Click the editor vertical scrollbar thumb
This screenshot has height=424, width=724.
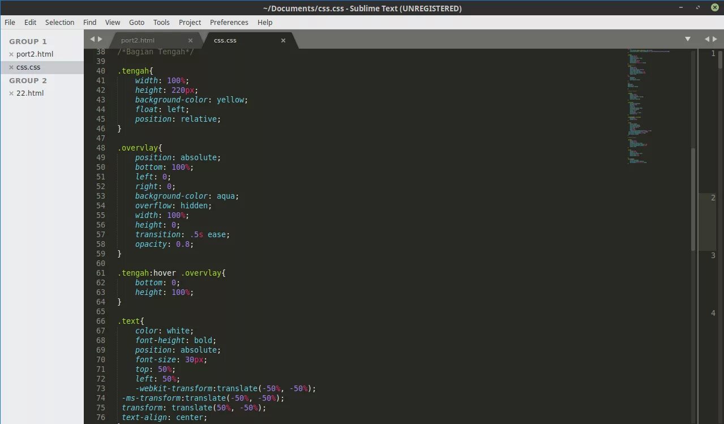click(x=693, y=199)
